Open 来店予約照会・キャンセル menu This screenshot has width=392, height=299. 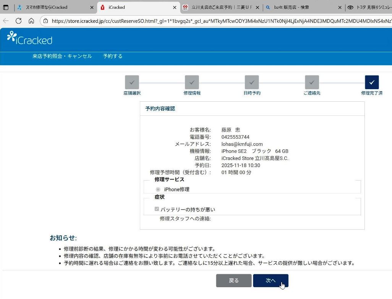[62, 56]
